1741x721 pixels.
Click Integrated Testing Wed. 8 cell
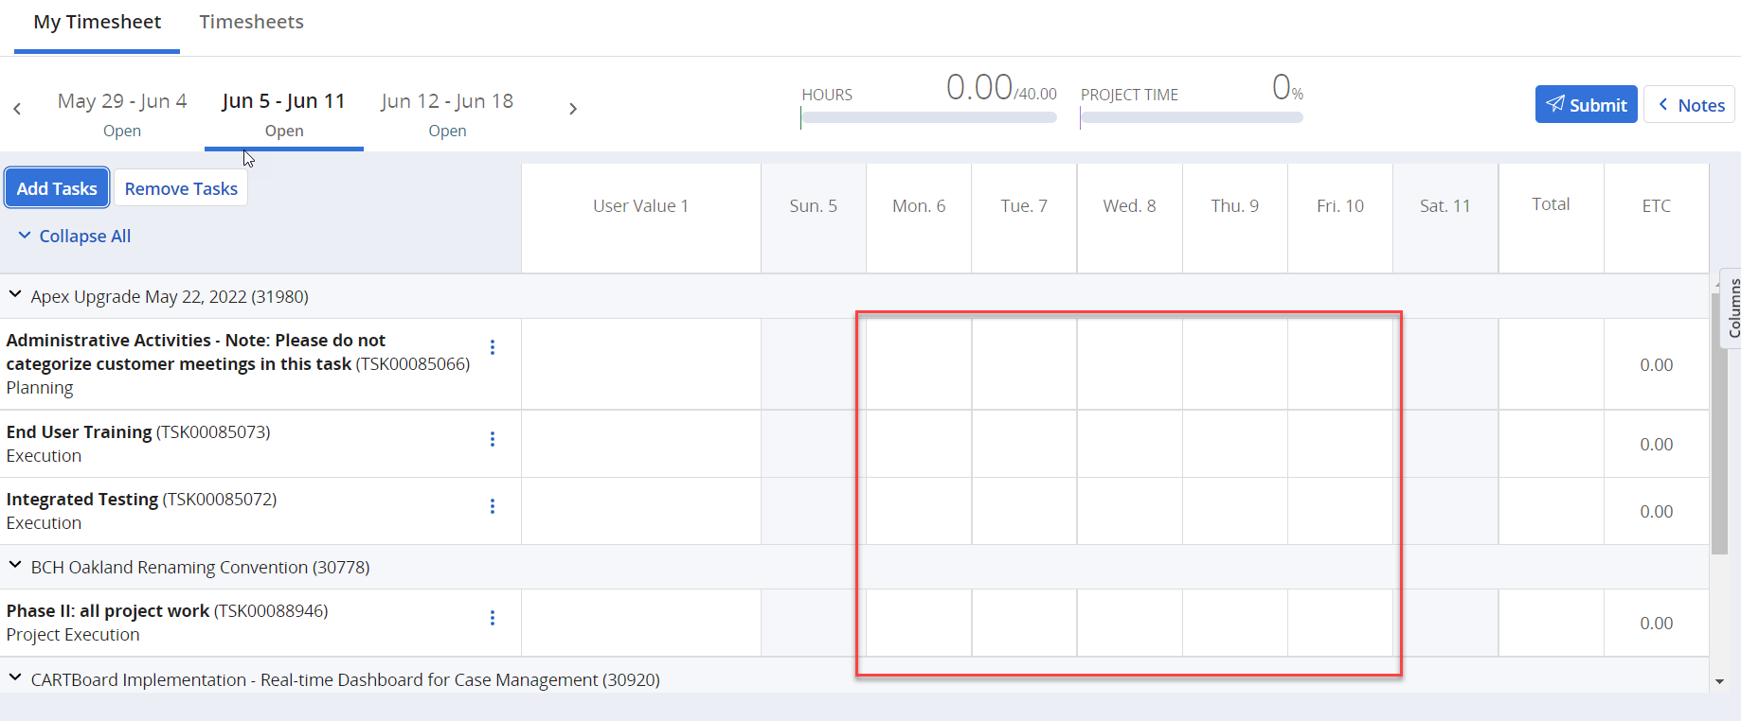click(1129, 511)
